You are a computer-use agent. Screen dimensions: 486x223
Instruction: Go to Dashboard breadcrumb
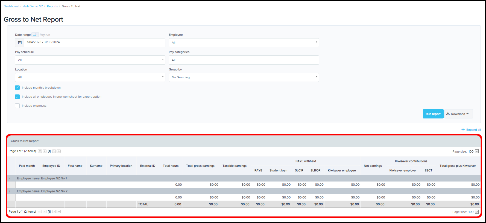click(11, 6)
